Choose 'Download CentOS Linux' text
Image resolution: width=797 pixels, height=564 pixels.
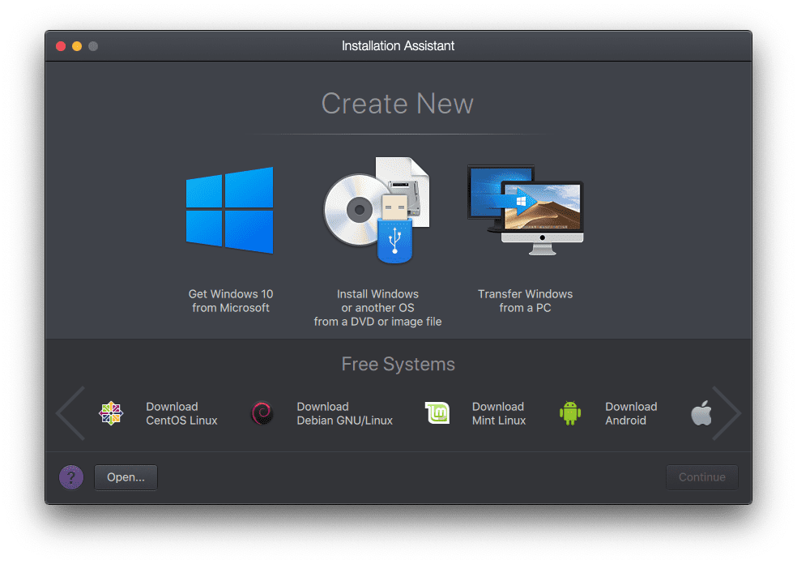point(181,413)
